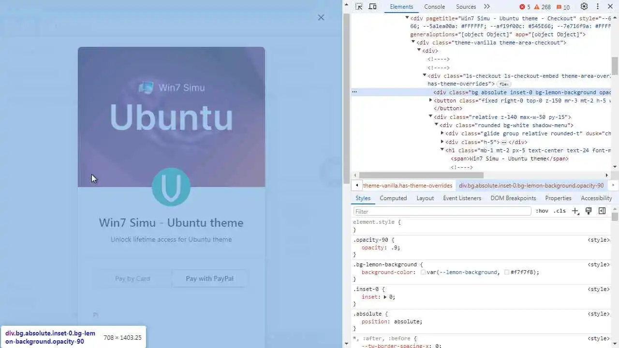Open the DOM Breakpoints tab
The image size is (619, 348).
[x=513, y=198]
